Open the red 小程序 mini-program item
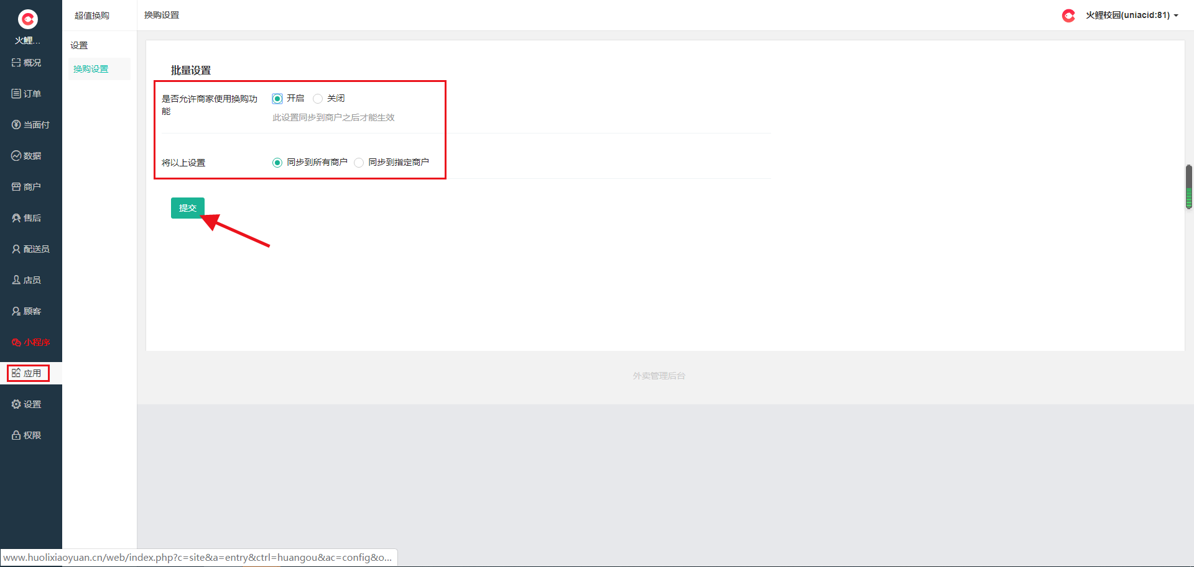 click(x=30, y=342)
